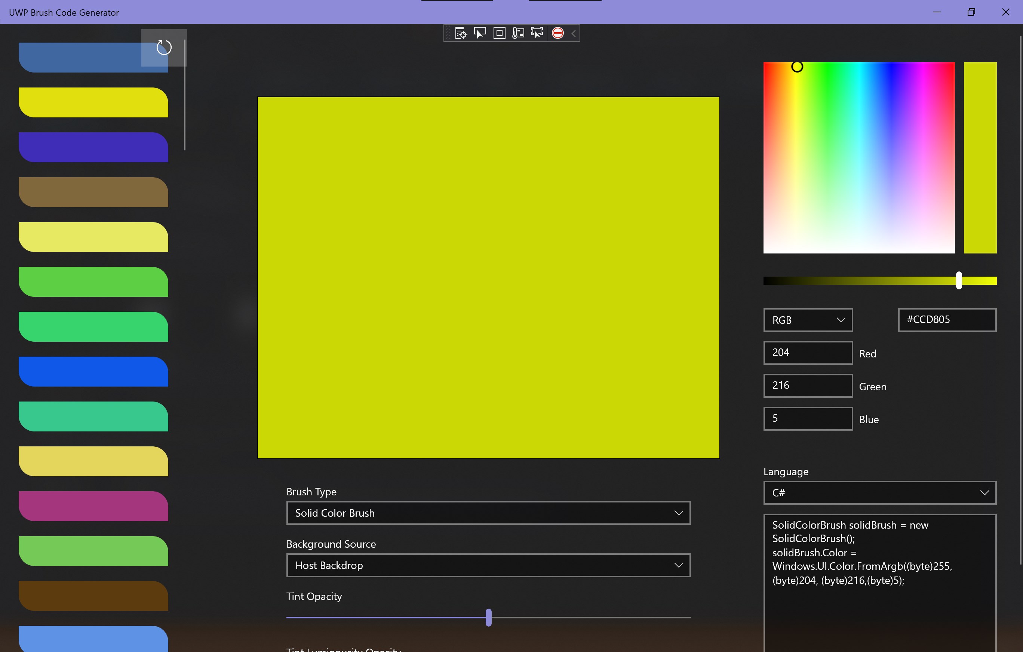Toggle Display Layout Adorners icon
Screen dimensions: 1023x652
(499, 33)
